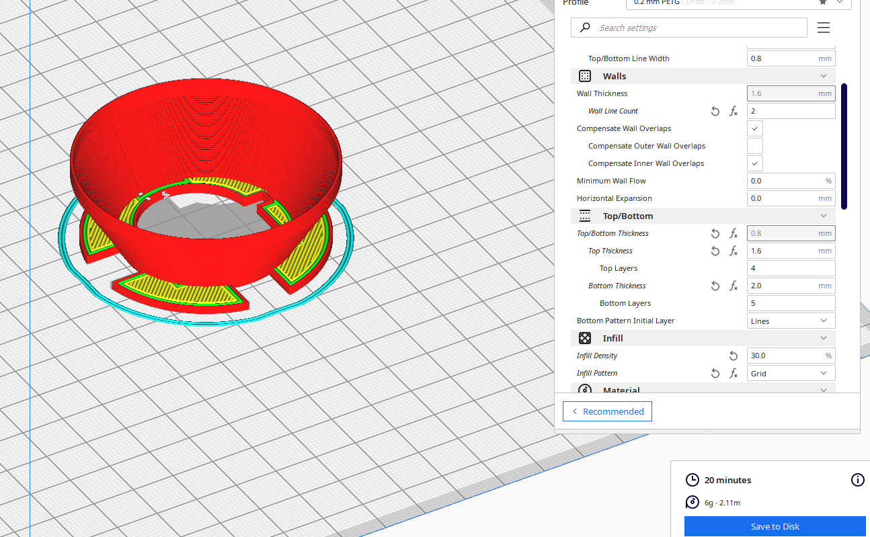Image resolution: width=870 pixels, height=537 pixels.
Task: Click the formula icon beside Top Thickness
Action: click(734, 251)
